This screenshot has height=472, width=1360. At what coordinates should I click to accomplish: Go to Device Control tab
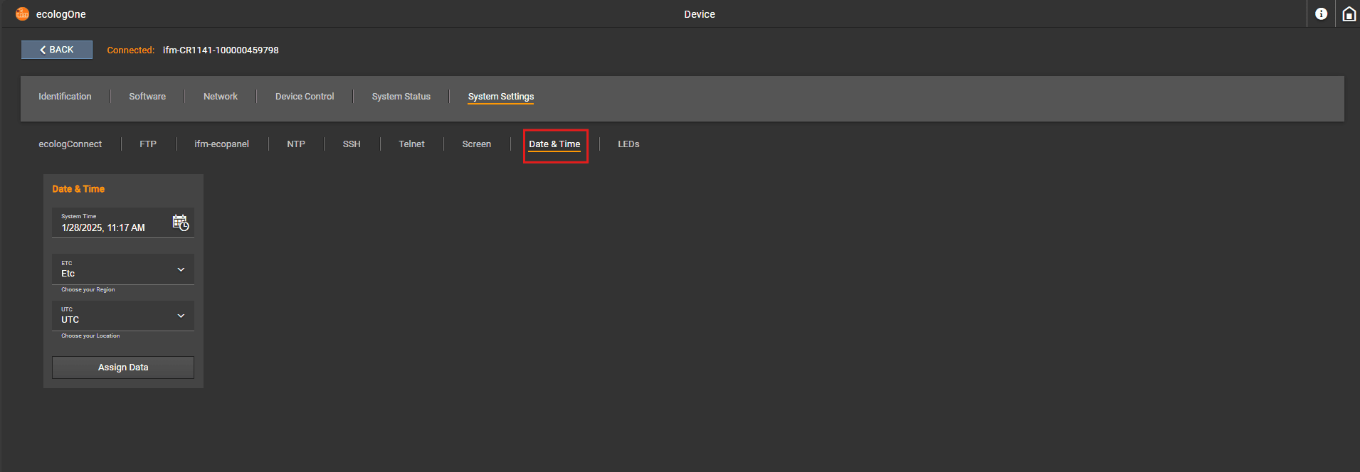305,97
